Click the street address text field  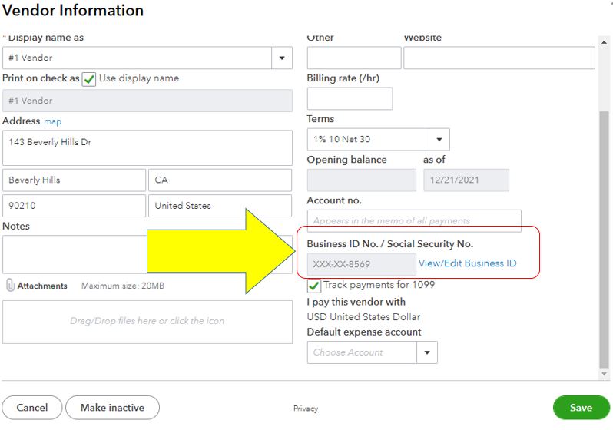(147, 147)
